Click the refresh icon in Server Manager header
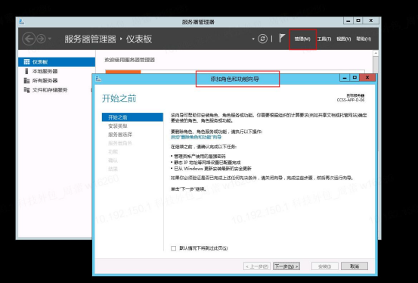 tap(262, 39)
